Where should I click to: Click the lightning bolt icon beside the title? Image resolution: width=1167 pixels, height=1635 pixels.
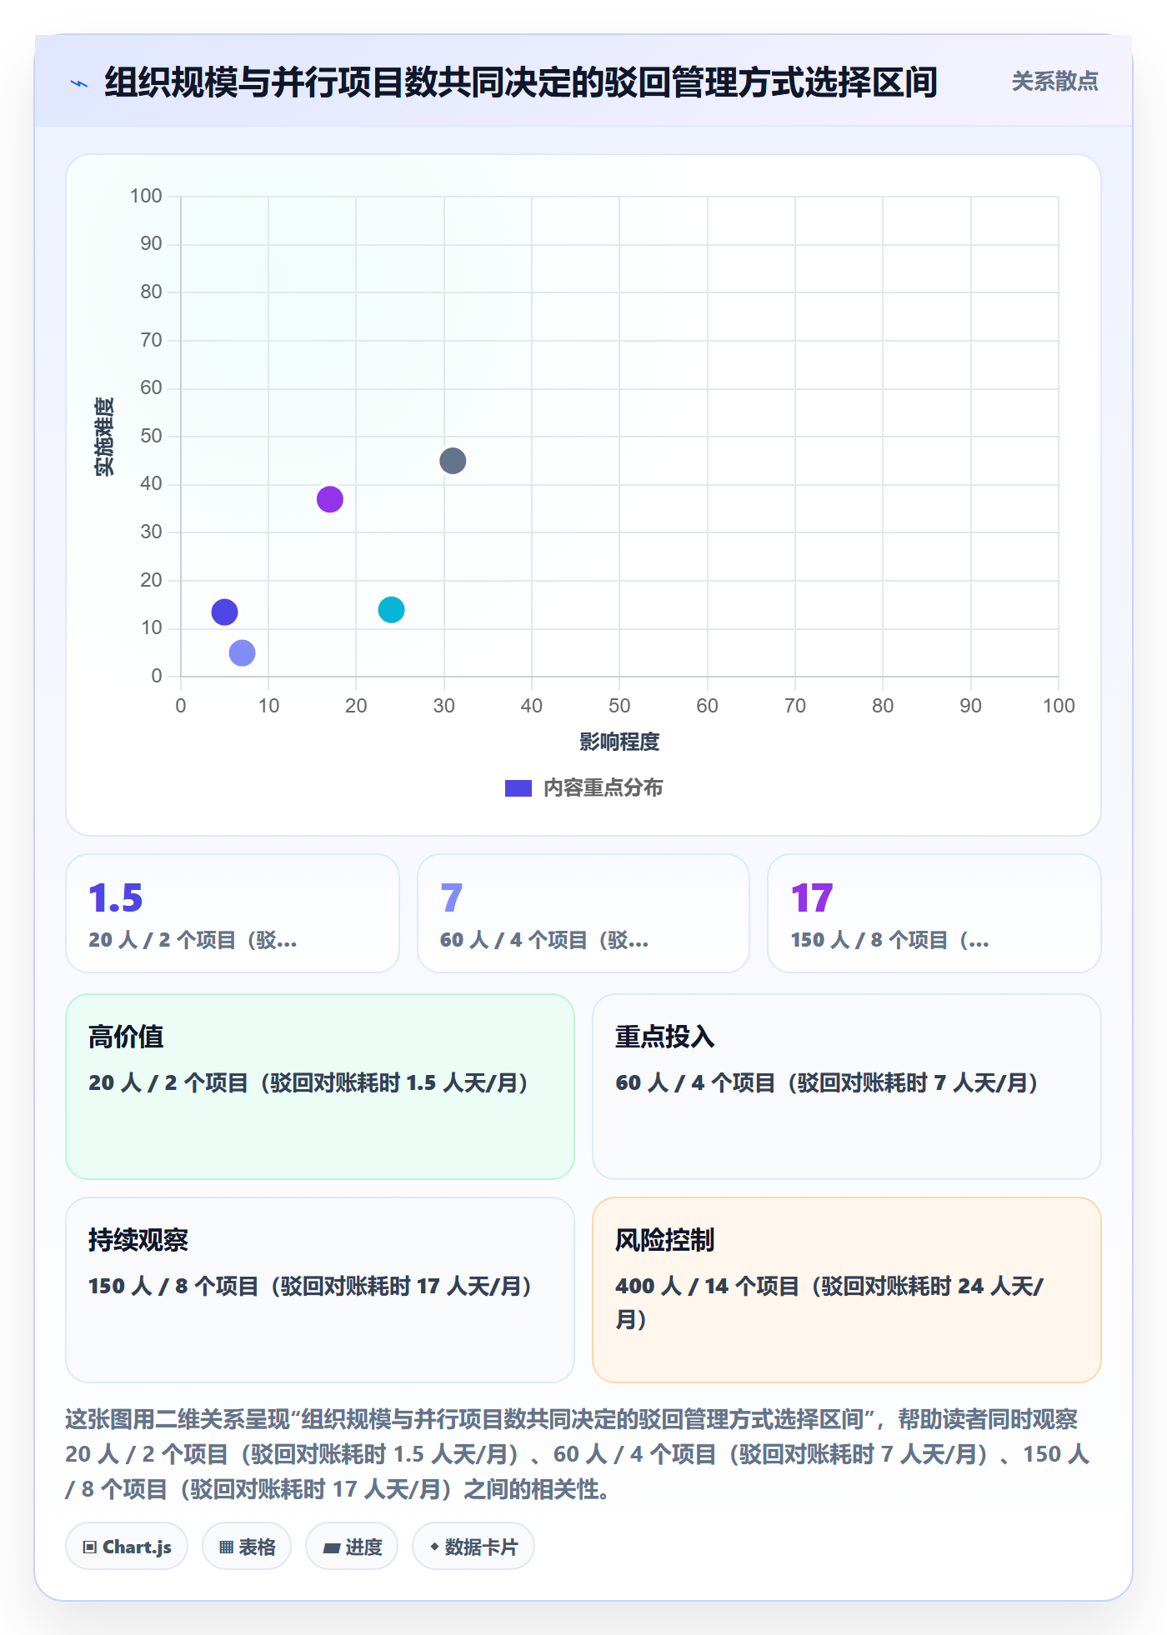(x=79, y=83)
